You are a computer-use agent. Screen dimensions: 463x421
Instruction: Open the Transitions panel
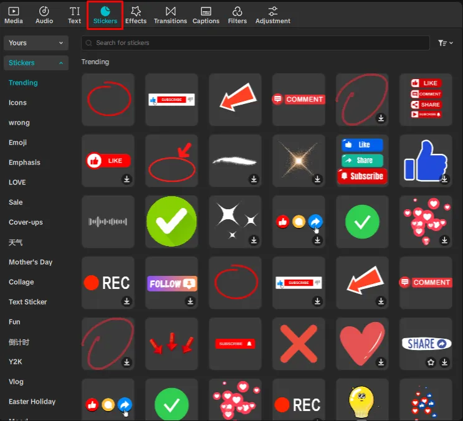coord(170,15)
